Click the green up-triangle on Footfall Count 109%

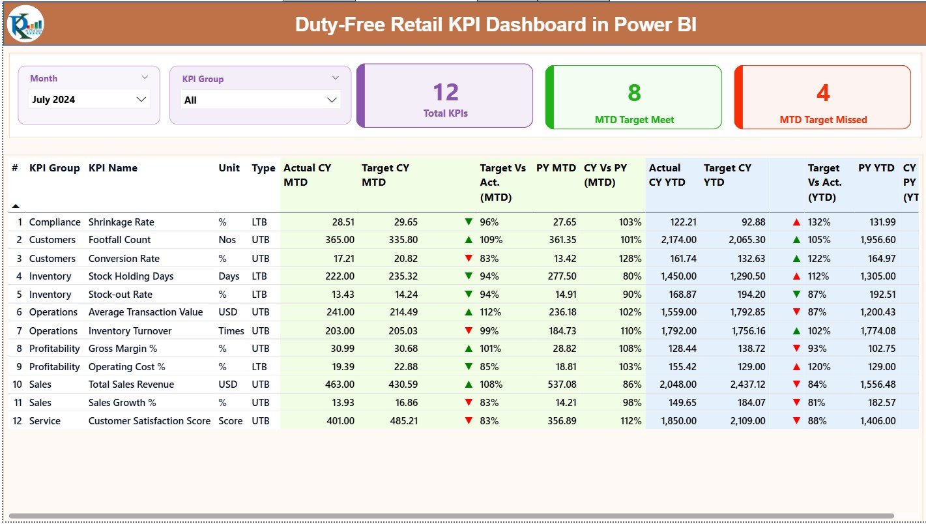(x=469, y=240)
